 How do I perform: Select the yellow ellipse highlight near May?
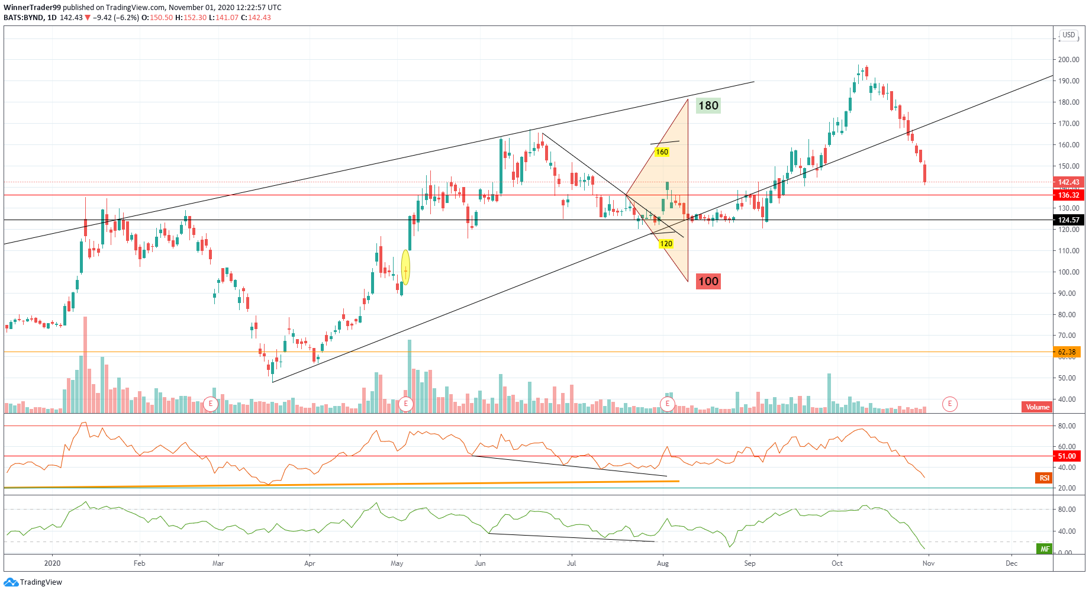(405, 268)
